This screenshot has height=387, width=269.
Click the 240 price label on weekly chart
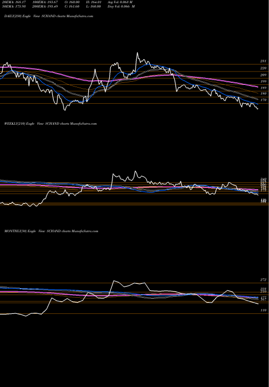click(x=263, y=179)
